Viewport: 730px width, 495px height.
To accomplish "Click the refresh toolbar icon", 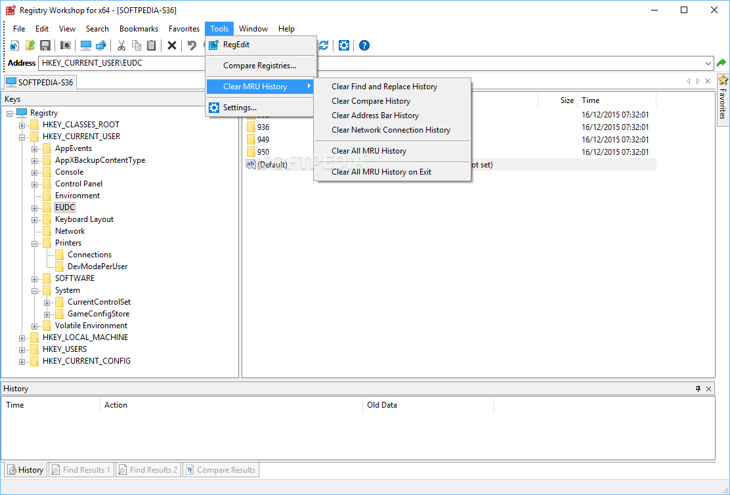I will (x=324, y=45).
